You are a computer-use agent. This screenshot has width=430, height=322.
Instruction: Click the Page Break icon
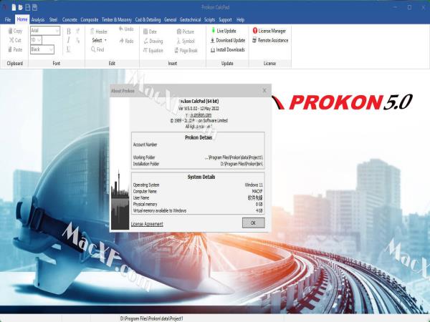176,50
